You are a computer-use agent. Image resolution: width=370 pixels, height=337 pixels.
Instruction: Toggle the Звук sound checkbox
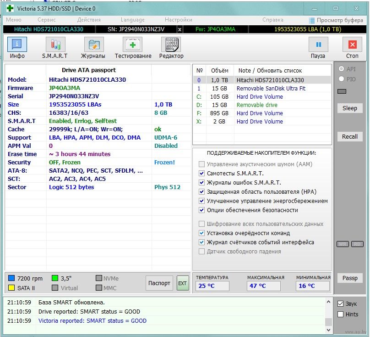pyautogui.click(x=340, y=303)
